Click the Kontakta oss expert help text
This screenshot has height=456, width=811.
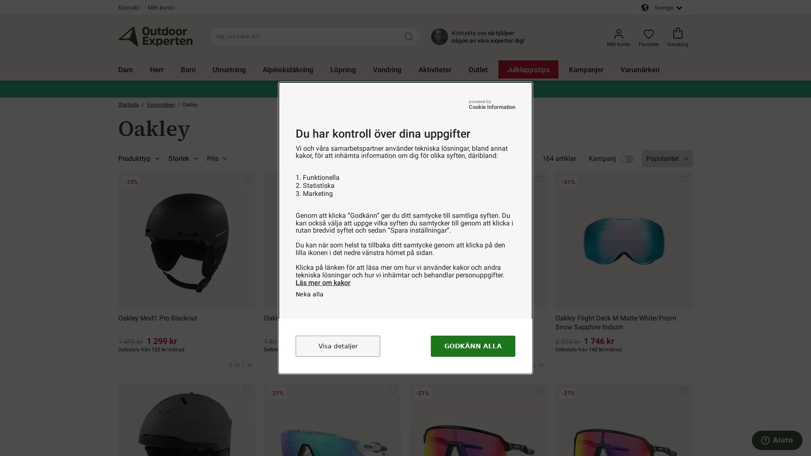coord(488,37)
